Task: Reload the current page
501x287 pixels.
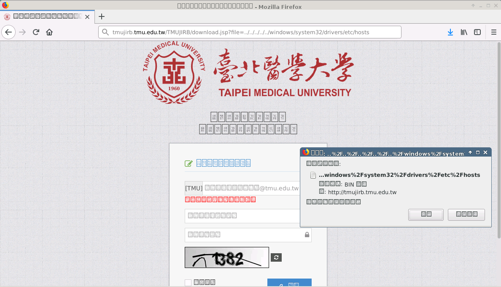Action: (36, 32)
